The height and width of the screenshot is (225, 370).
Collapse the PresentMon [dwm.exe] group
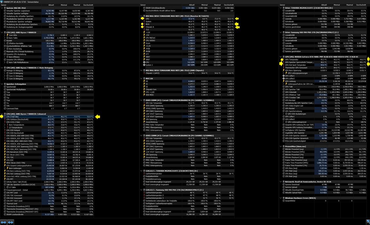click(x=281, y=147)
